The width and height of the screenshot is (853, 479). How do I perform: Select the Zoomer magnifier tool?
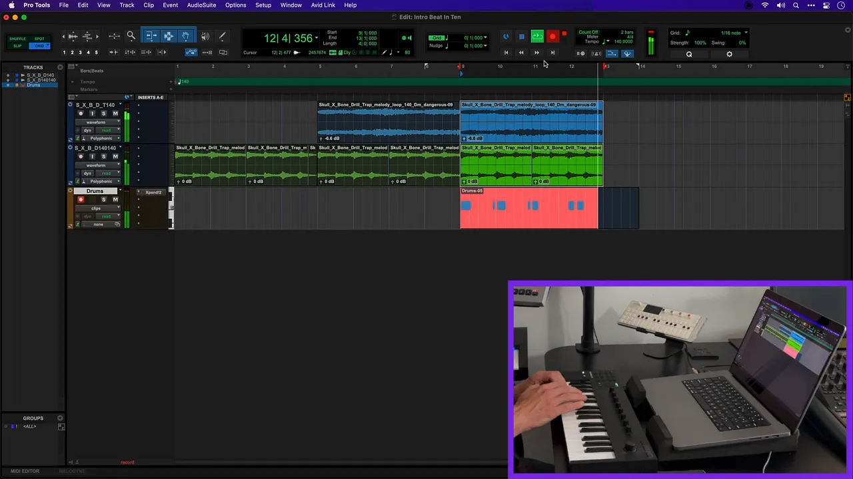click(x=131, y=37)
